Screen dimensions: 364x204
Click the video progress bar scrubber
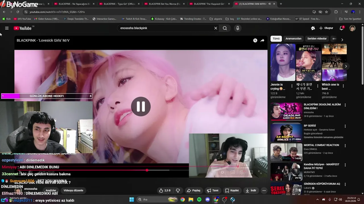(x=147, y=170)
